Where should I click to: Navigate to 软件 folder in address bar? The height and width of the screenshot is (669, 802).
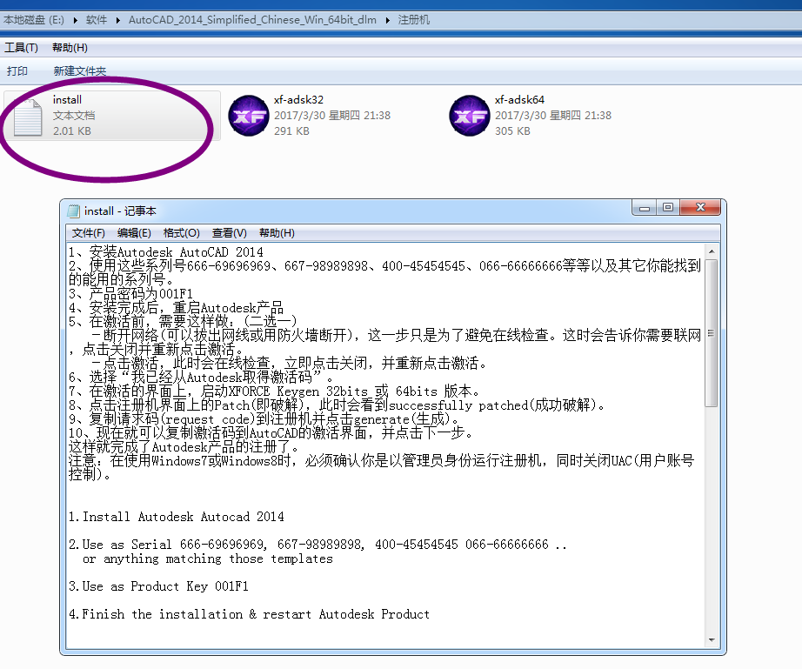point(97,20)
